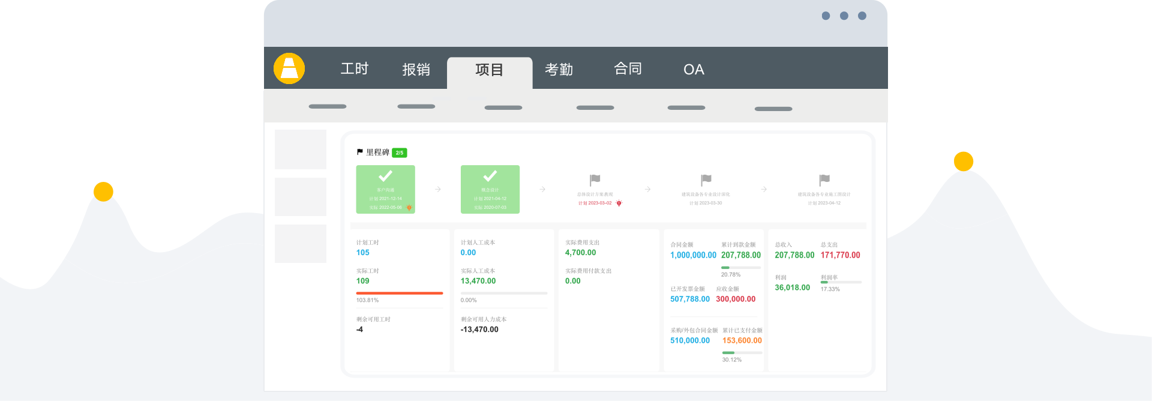Viewport: 1152px width, 401px height.
Task: Click the arrow after 概念设计 milestone
Action: pyautogui.click(x=542, y=189)
